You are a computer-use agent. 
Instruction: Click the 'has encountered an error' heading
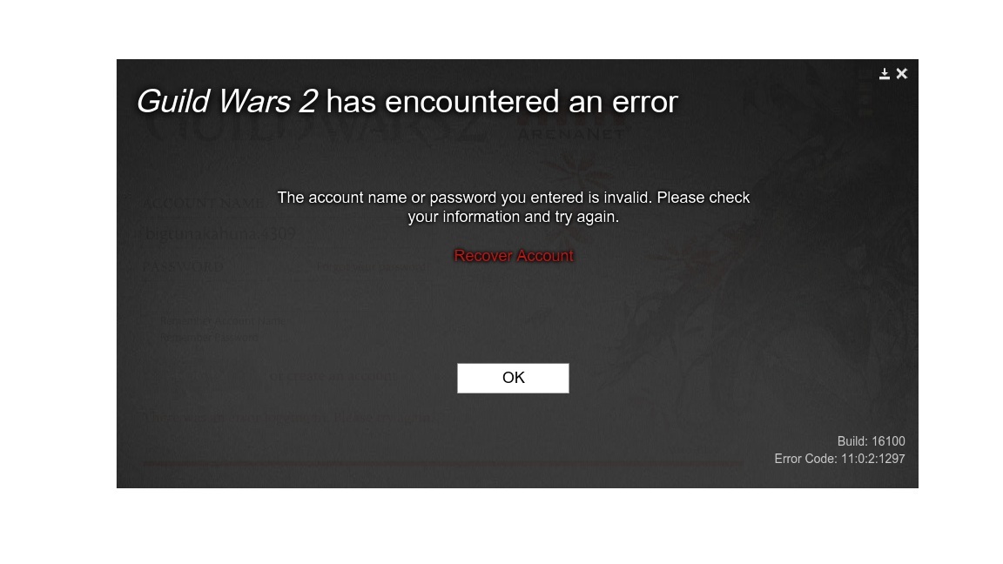pyautogui.click(x=501, y=102)
